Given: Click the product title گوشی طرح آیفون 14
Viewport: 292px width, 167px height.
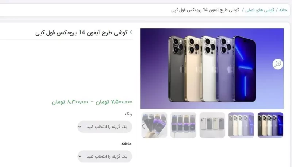Looking at the screenshot, I should pos(81,33).
